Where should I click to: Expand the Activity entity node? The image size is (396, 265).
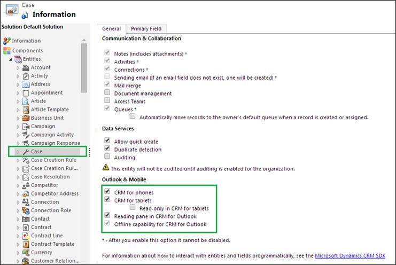tap(18, 76)
